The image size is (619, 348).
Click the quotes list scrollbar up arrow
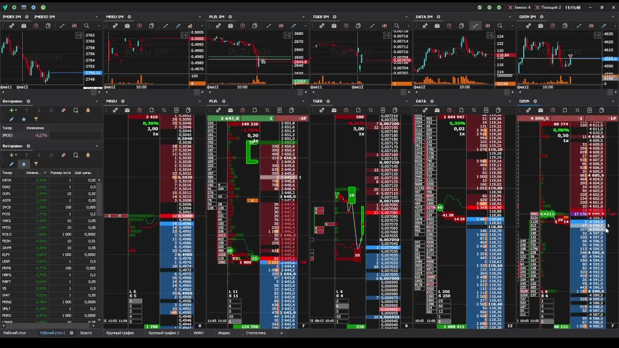click(x=99, y=180)
